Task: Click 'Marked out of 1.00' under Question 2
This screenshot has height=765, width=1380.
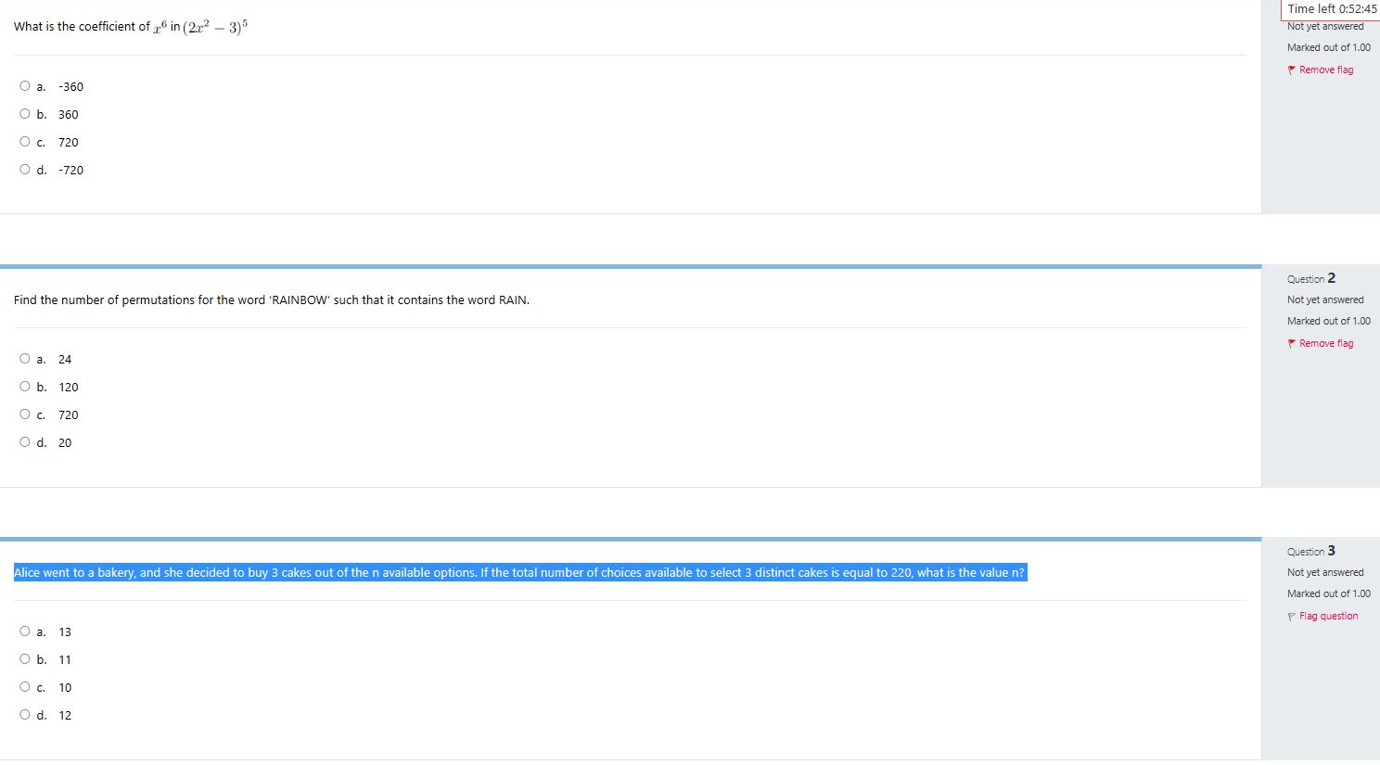Action: pos(1329,321)
